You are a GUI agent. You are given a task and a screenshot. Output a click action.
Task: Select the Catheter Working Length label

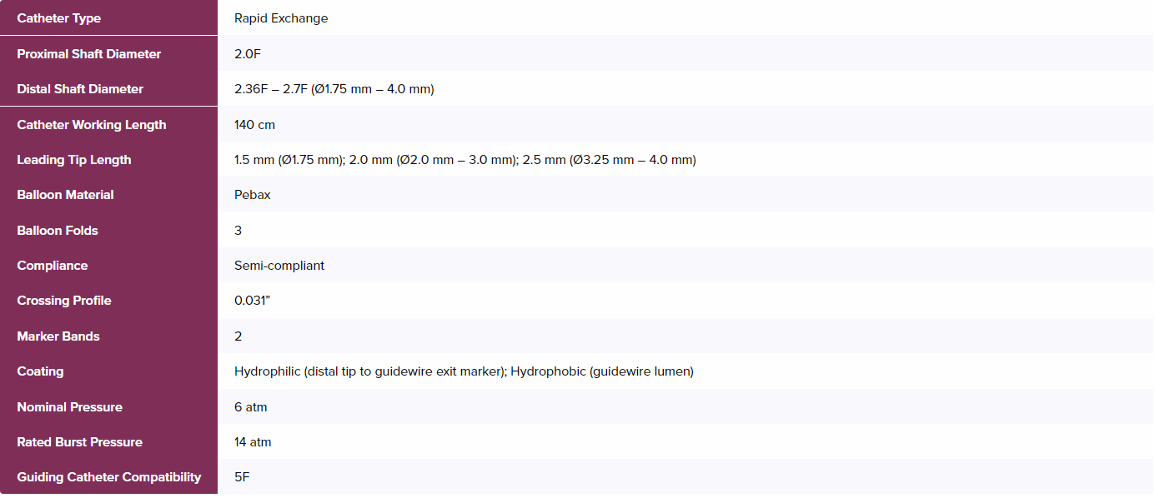coord(91,125)
